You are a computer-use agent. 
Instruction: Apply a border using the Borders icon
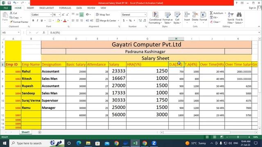pyautogui.click(x=50, y=20)
